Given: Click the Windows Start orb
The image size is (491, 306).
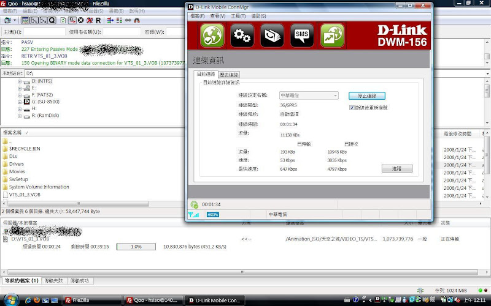Looking at the screenshot, I should 11,300.
